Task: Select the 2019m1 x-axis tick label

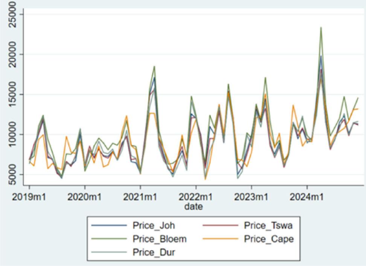Action: pos(29,197)
